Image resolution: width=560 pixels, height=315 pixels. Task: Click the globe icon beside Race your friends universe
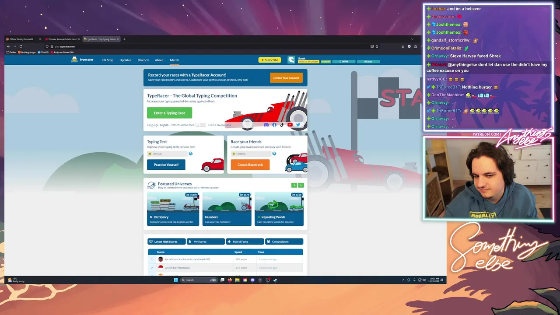click(274, 154)
